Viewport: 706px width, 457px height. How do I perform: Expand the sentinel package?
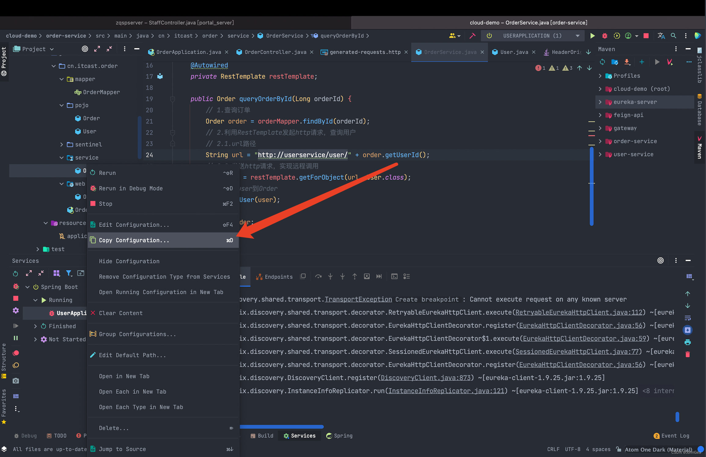(61, 144)
